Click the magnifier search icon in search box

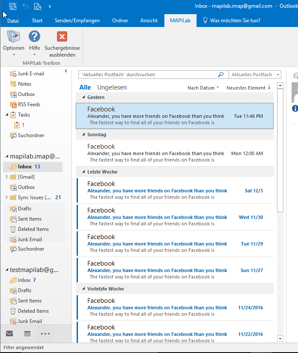point(221,75)
